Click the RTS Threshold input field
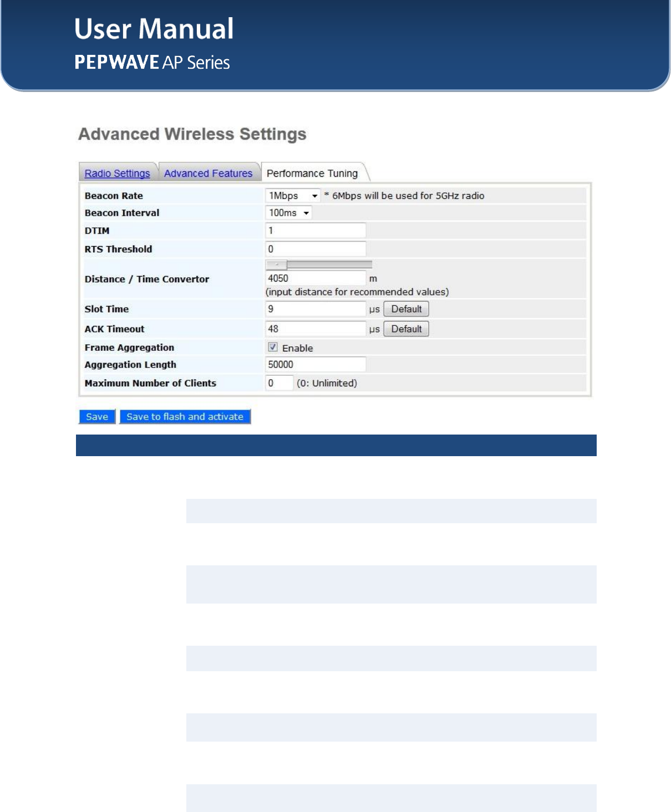Image resolution: width=671 pixels, height=812 pixels. (316, 249)
